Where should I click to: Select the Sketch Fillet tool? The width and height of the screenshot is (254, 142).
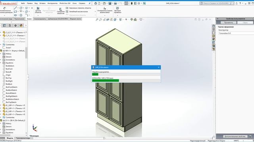click(x=27, y=15)
